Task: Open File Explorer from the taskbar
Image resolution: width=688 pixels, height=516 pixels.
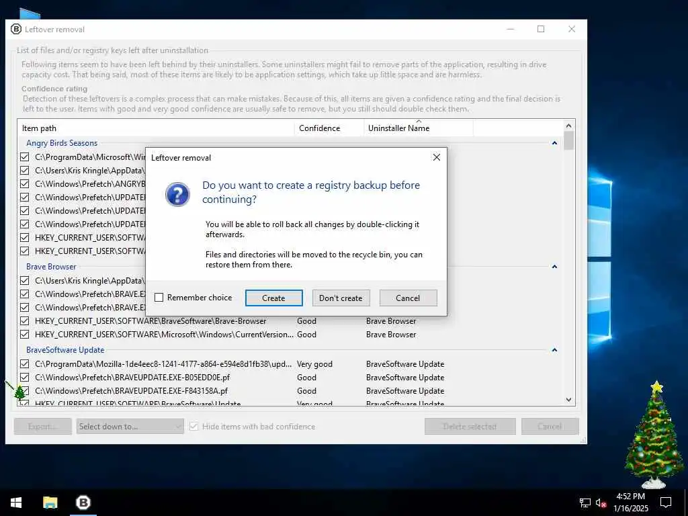Action: [x=50, y=503]
